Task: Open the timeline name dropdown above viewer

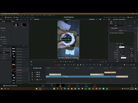Action: [72, 19]
